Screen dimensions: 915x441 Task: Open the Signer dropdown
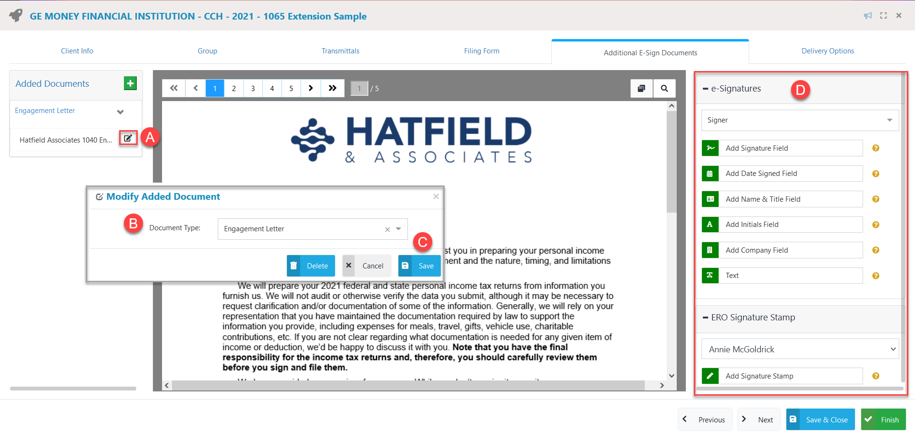[x=800, y=120]
